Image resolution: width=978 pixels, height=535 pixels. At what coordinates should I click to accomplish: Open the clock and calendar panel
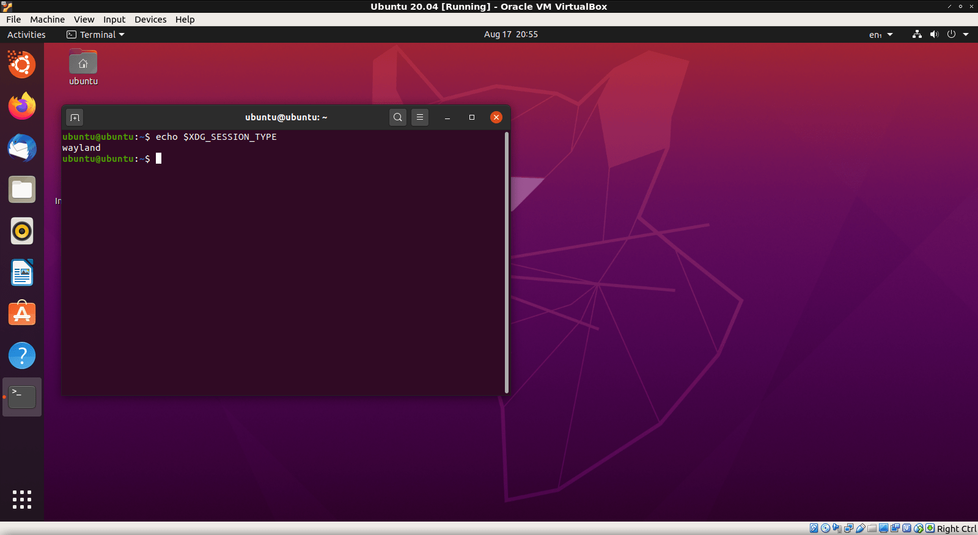(510, 35)
